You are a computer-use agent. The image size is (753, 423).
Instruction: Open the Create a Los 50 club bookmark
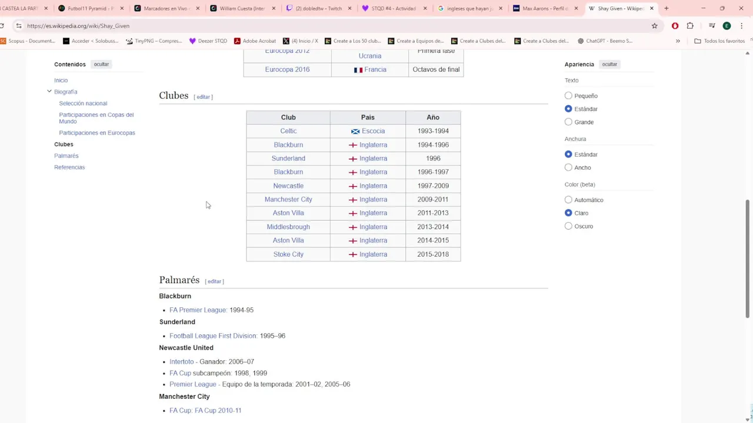click(x=352, y=41)
